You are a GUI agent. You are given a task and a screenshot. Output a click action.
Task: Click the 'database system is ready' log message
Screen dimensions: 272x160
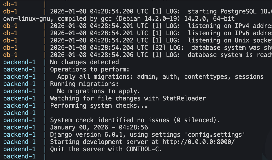[230, 55]
